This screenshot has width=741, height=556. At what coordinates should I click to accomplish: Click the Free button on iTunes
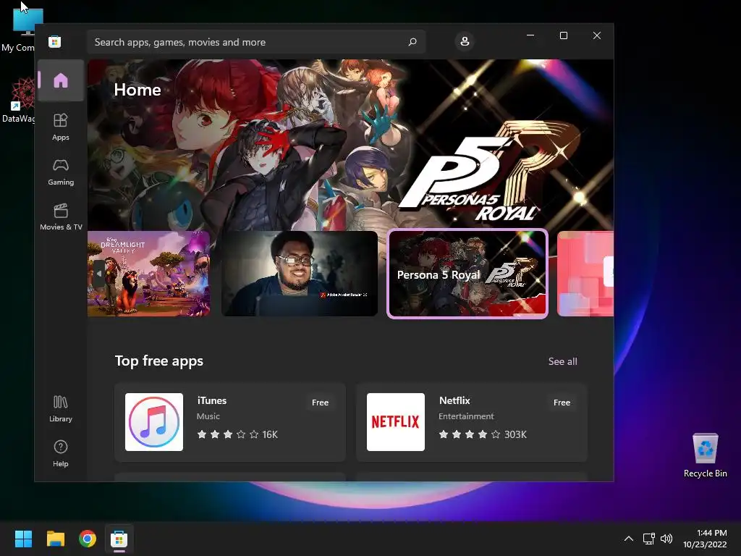coord(320,403)
